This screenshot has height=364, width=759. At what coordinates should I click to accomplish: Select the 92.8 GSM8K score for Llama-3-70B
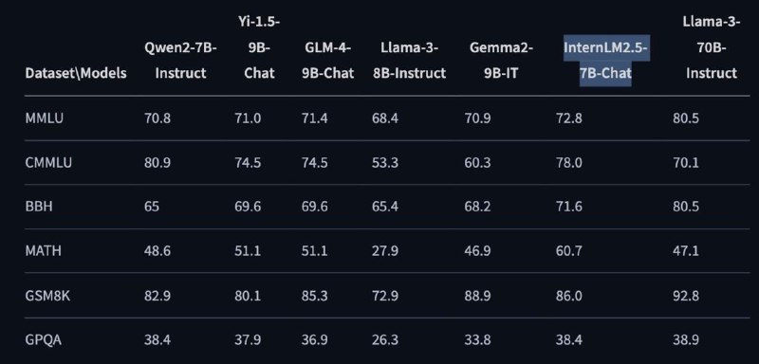[x=686, y=296]
